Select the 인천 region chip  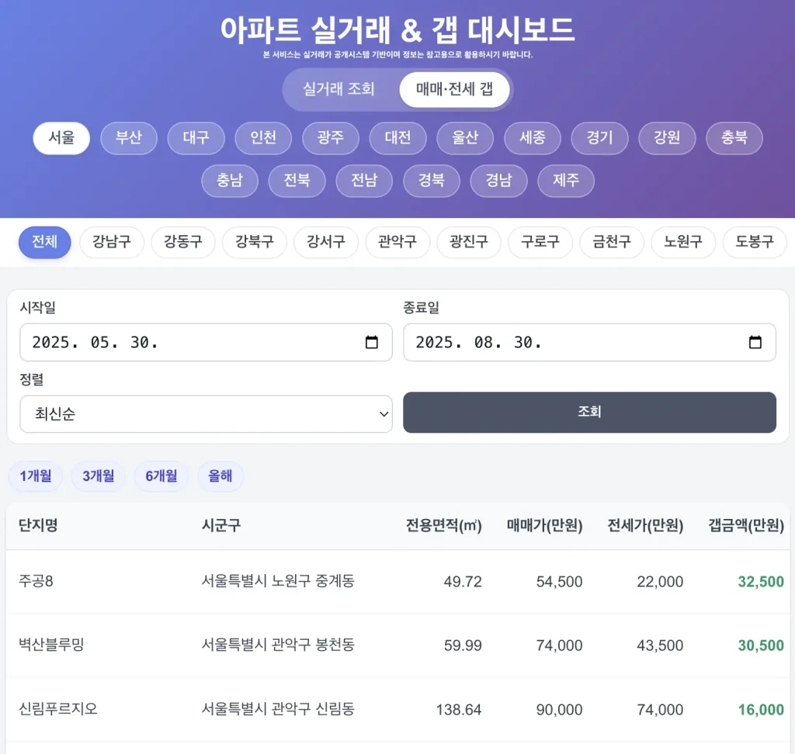(x=263, y=138)
